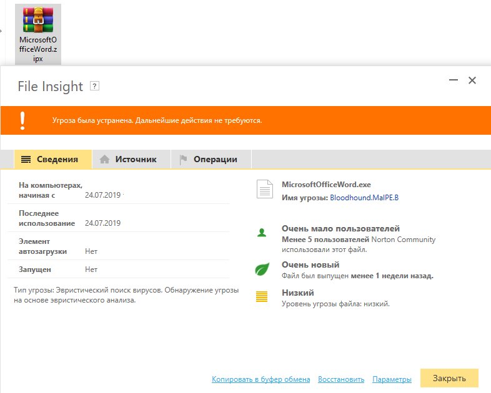This screenshot has width=491, height=393.
Task: Click the yellow bars threat level icon
Action: coord(262,296)
